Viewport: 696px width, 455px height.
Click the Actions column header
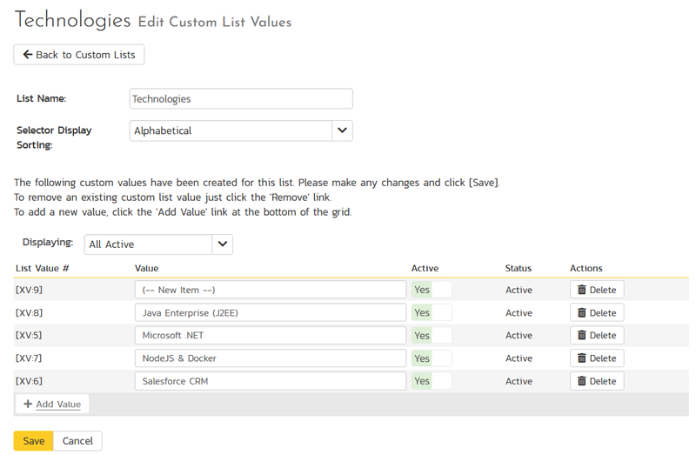pos(586,268)
